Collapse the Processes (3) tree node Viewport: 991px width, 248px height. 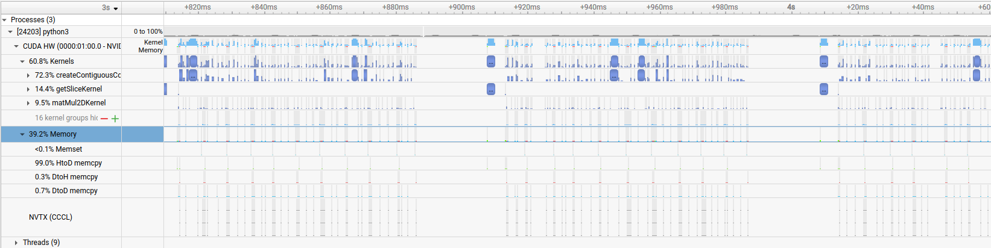point(5,20)
